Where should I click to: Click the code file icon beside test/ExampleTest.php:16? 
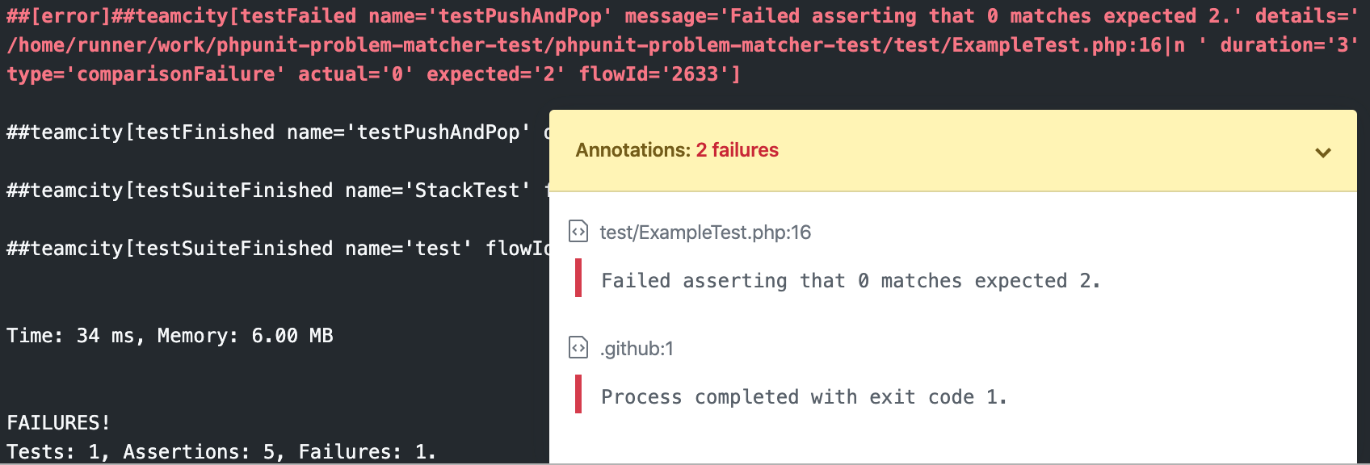[x=578, y=232]
